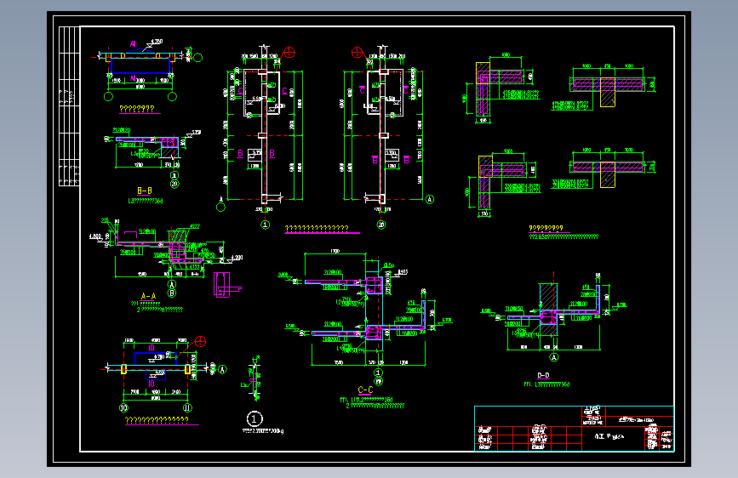Click the yellow A-A section title

point(148,296)
